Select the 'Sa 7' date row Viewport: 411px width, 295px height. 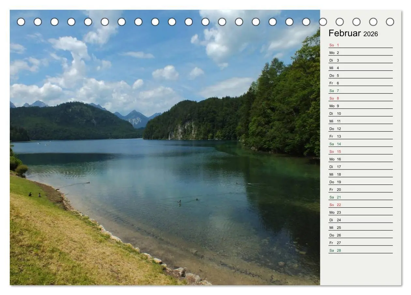(x=360, y=91)
